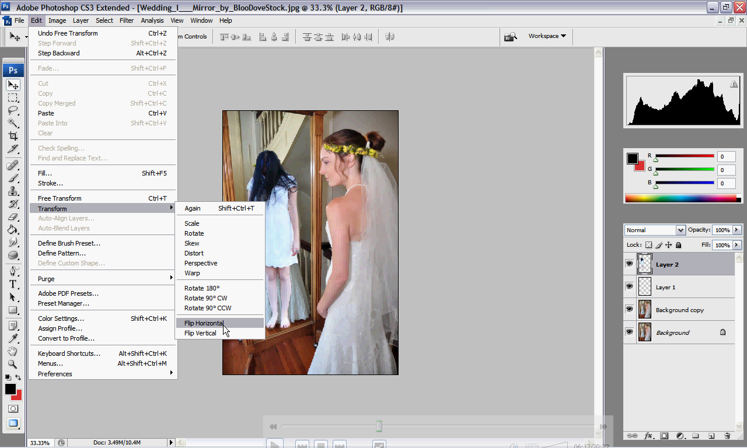Choose Flip Horizontal from Transform submenu
Screen dimensions: 747x448
click(221, 323)
